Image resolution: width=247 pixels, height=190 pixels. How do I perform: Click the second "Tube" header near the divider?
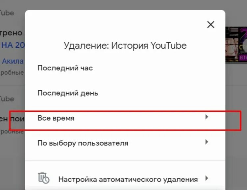pyautogui.click(x=7, y=99)
